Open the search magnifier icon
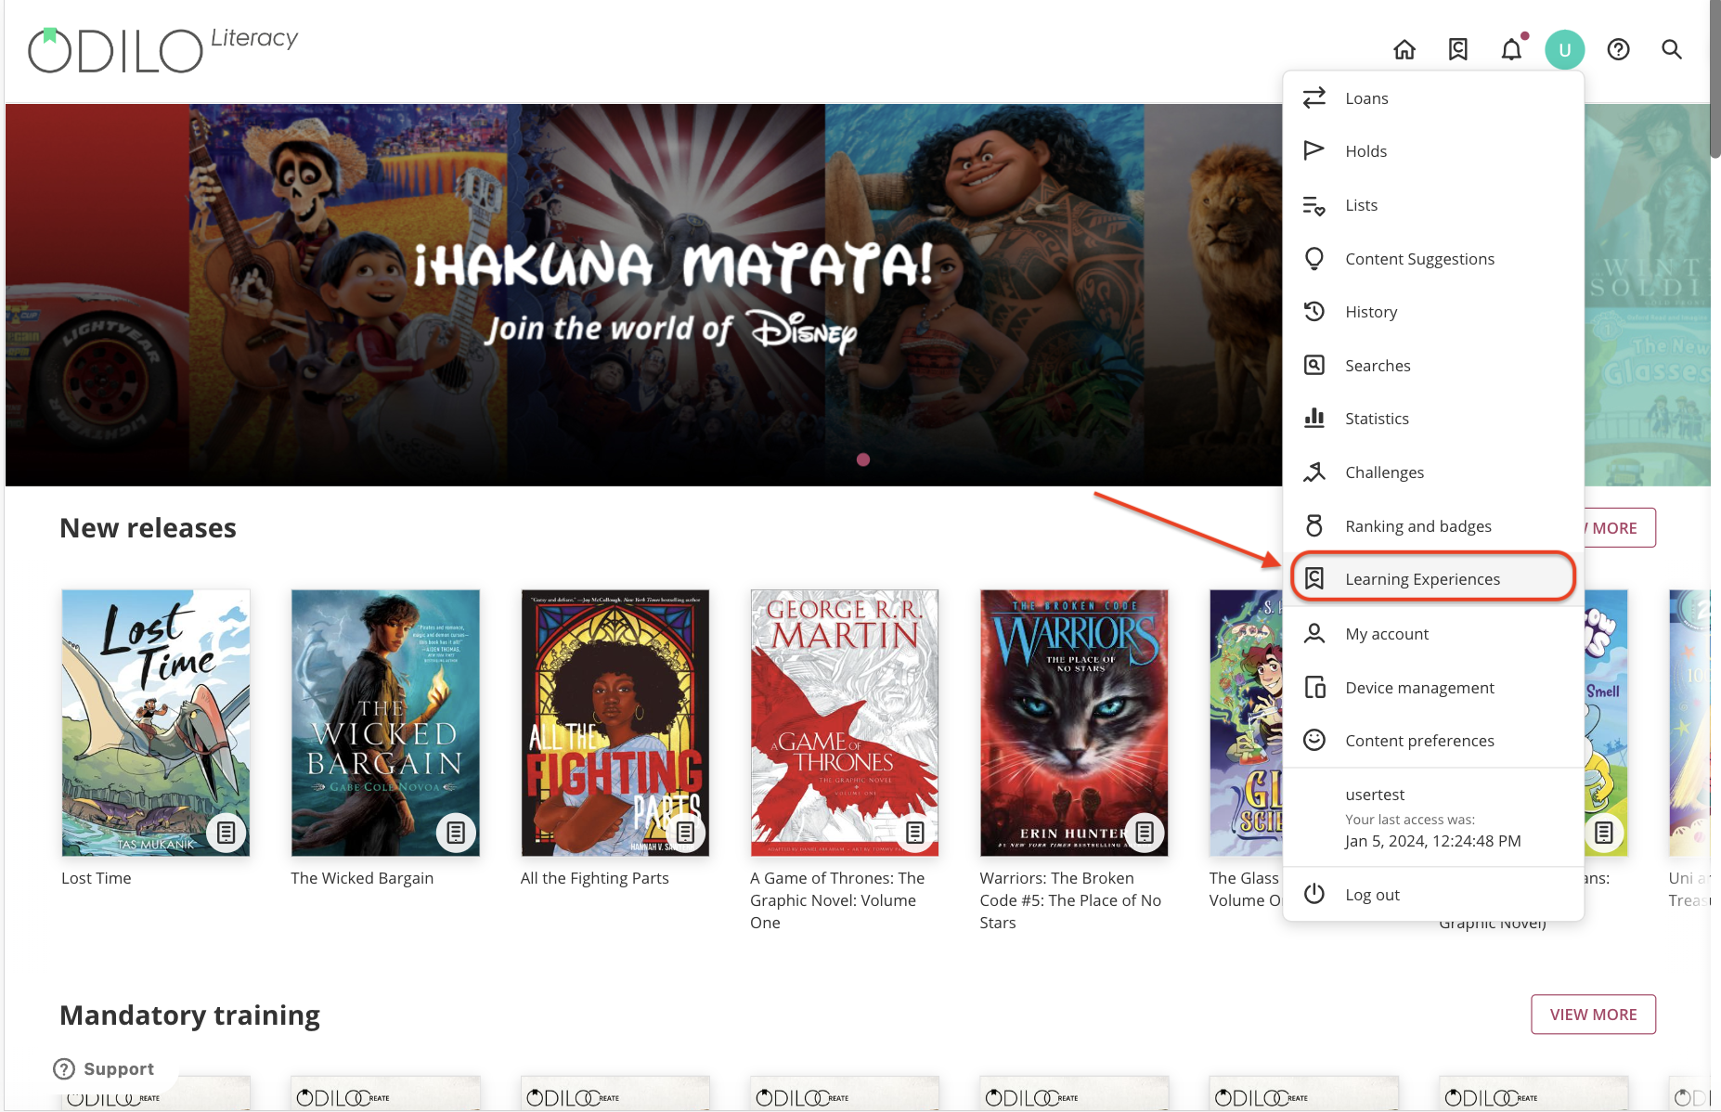Image resolution: width=1721 pixels, height=1112 pixels. (x=1672, y=49)
